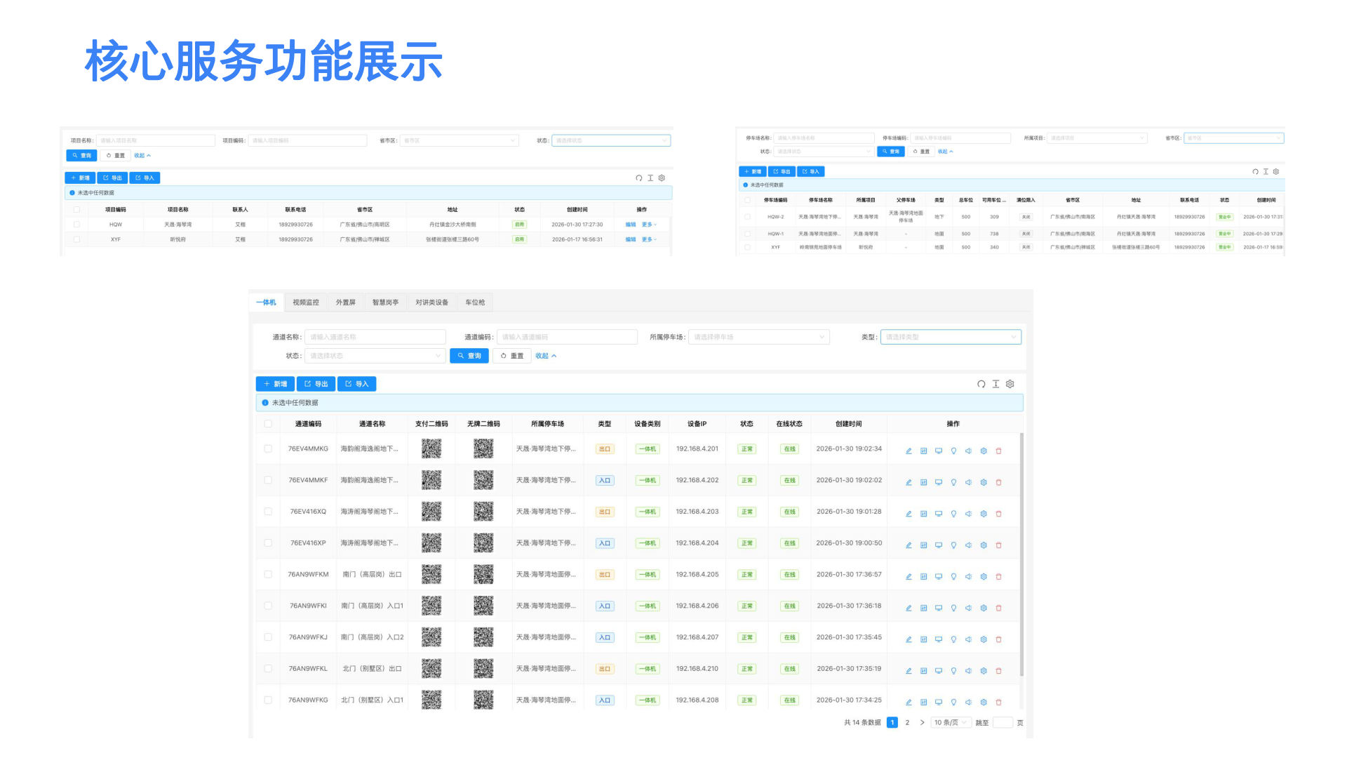The image size is (1347, 758).
Task: Check the row 76AN9WFKI checkbox
Action: tap(268, 606)
